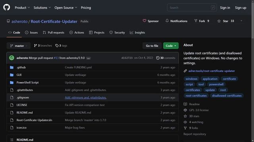Switch to the Issues tab
The image size is (254, 142).
click(x=31, y=32)
